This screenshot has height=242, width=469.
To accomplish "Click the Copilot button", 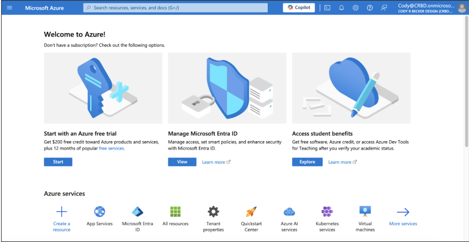I will [x=299, y=8].
